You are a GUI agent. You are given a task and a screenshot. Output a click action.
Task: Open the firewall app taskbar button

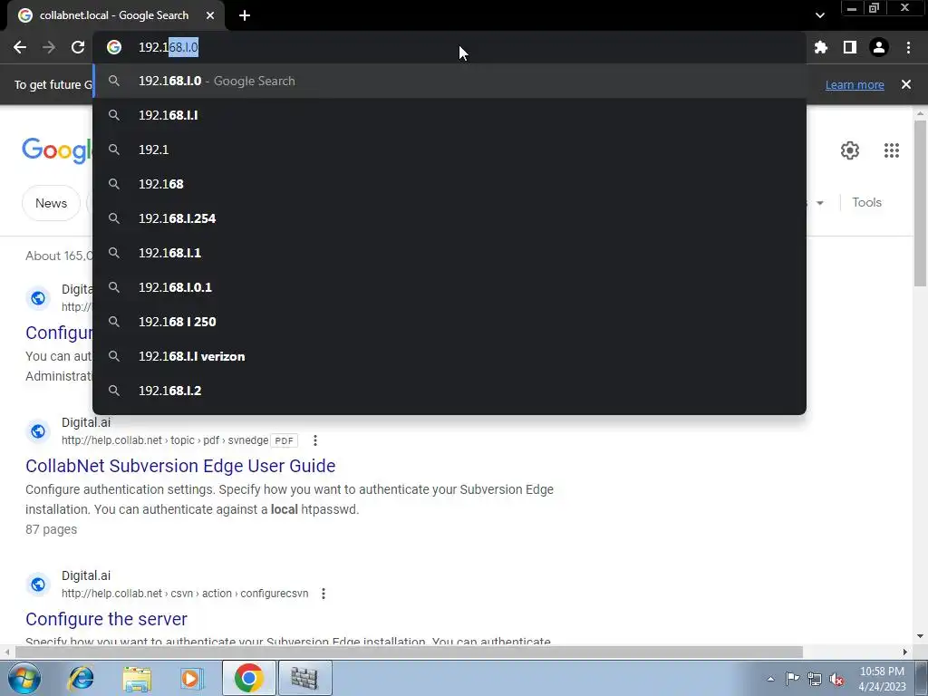[304, 678]
